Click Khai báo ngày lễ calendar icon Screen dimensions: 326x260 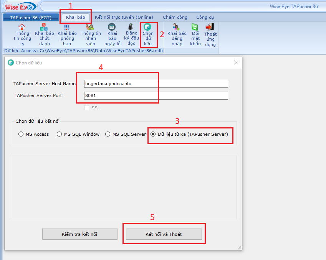point(112,27)
